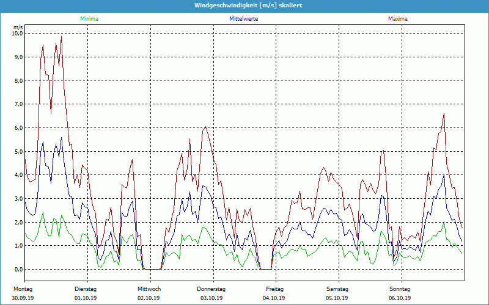
Task: Click the 01.10.19 date label
Action: coord(86,298)
